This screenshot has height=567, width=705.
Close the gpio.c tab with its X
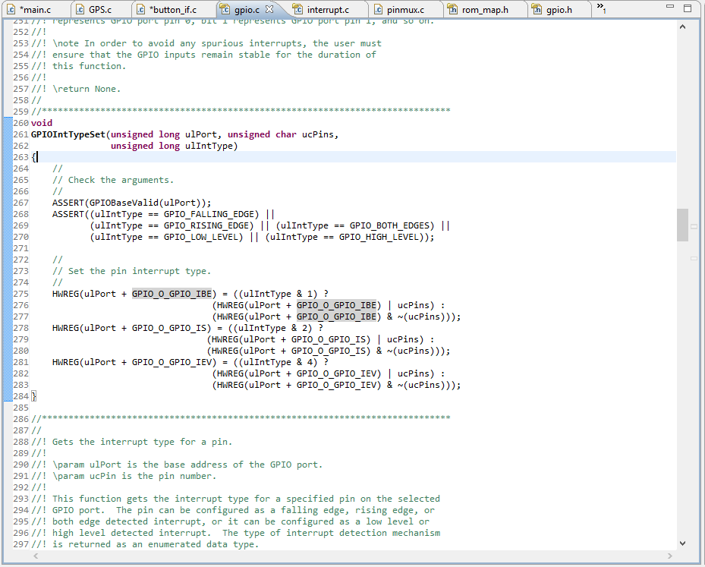coord(269,9)
